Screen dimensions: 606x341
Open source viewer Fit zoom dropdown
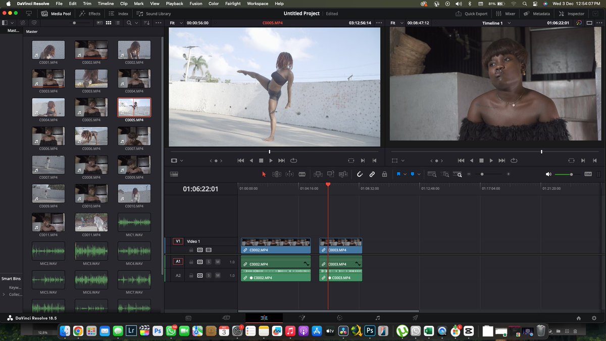(x=175, y=23)
